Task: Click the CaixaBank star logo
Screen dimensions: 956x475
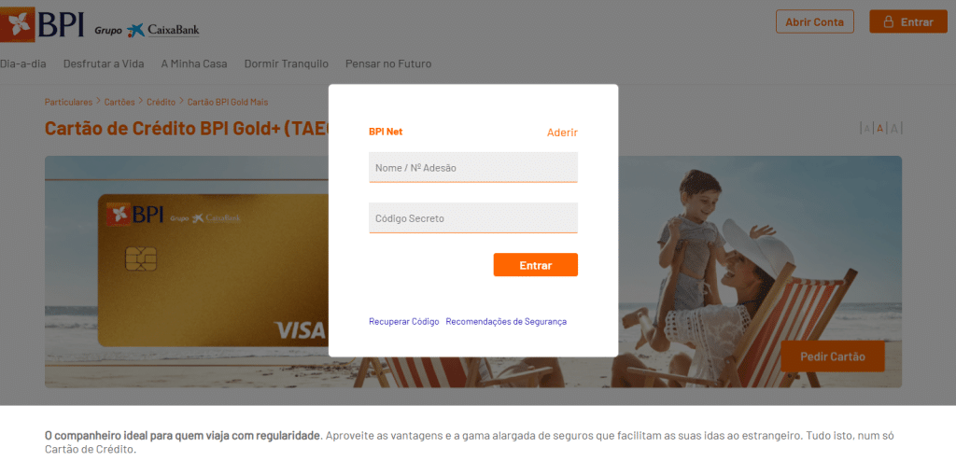Action: point(136,31)
